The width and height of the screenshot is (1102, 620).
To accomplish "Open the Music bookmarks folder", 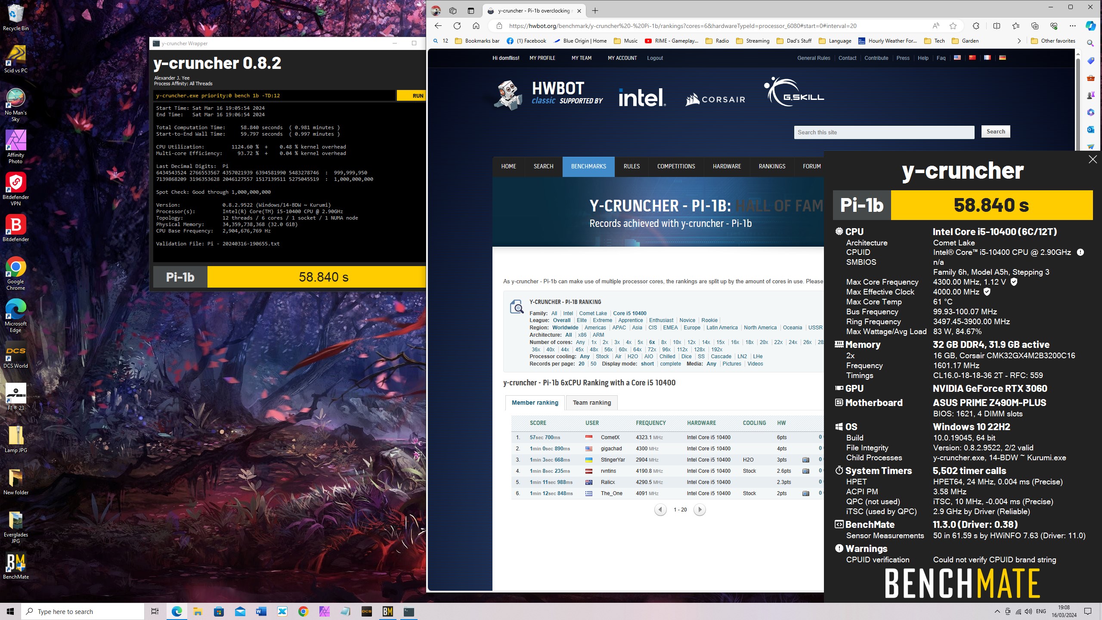I will tap(626, 41).
